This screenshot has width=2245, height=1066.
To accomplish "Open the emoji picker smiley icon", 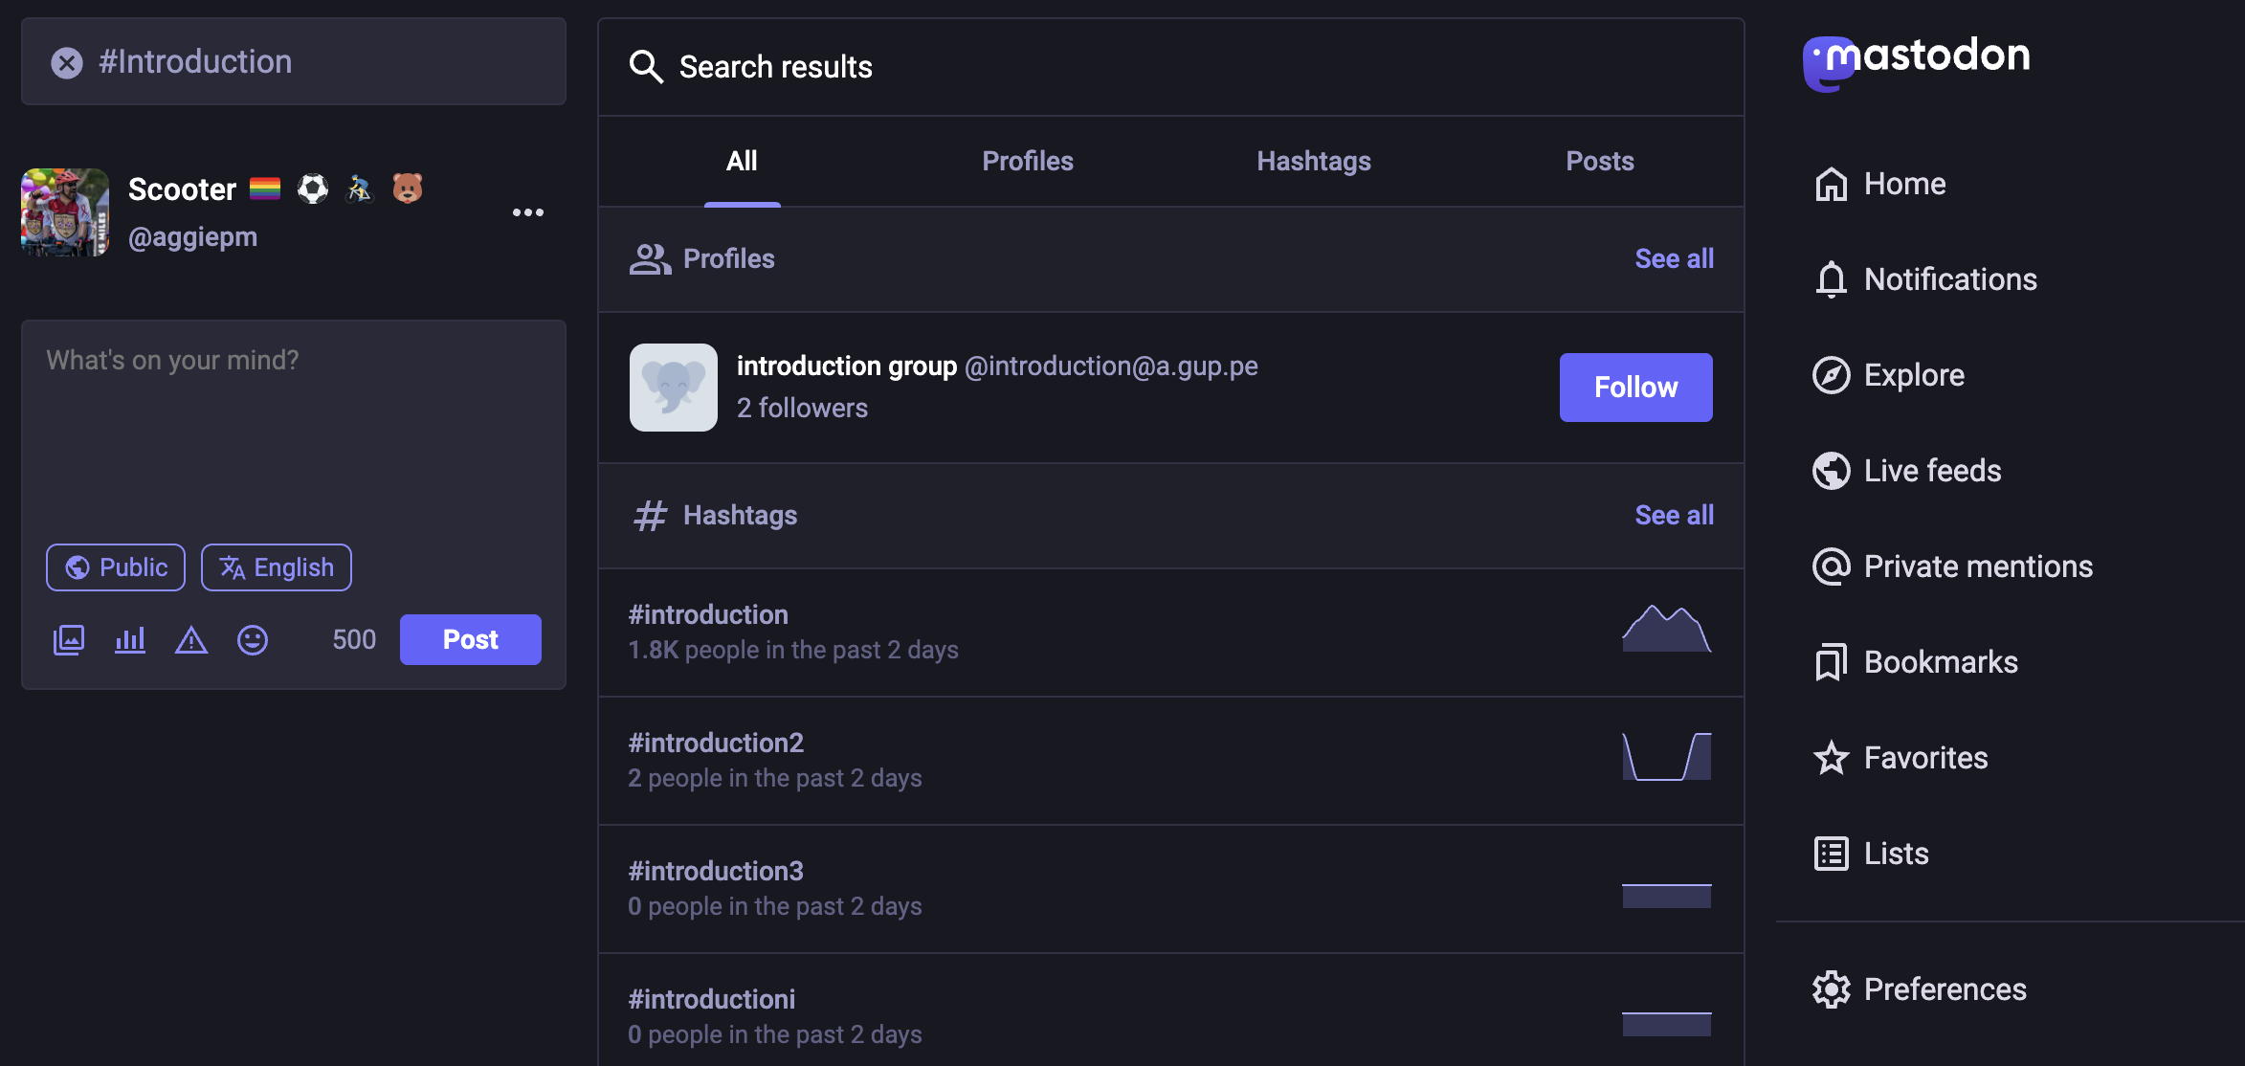I will tap(253, 639).
